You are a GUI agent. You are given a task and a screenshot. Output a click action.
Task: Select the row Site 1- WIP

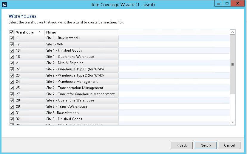(x=81, y=44)
